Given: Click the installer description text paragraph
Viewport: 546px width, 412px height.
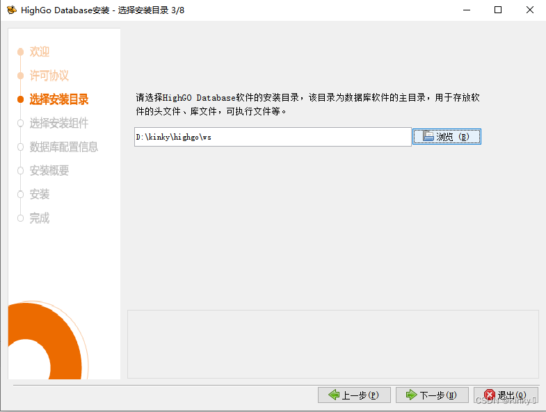Looking at the screenshot, I should tap(308, 104).
